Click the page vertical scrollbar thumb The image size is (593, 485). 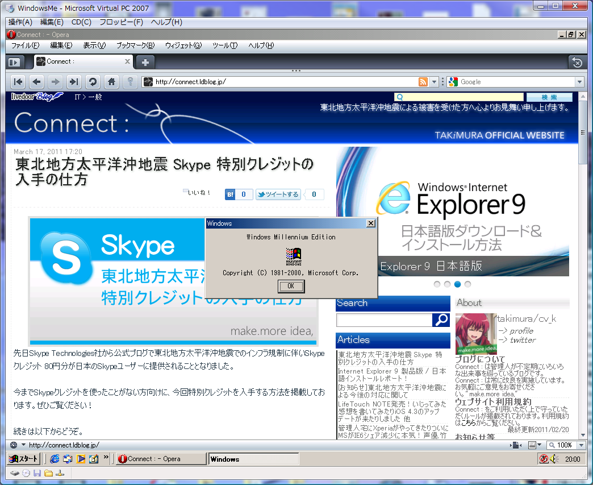[x=583, y=132]
